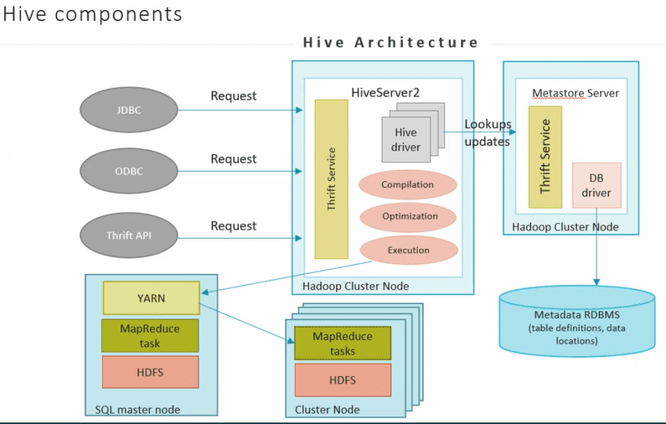The height and width of the screenshot is (424, 666).
Task: Select the YARN box
Action: [x=151, y=298]
